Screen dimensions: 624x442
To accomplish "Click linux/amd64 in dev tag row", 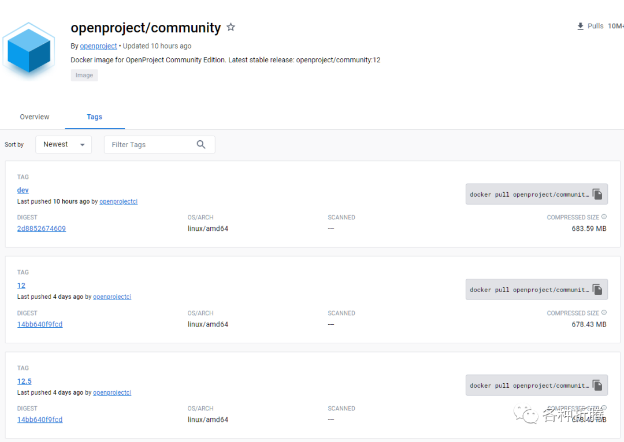I will tap(208, 229).
